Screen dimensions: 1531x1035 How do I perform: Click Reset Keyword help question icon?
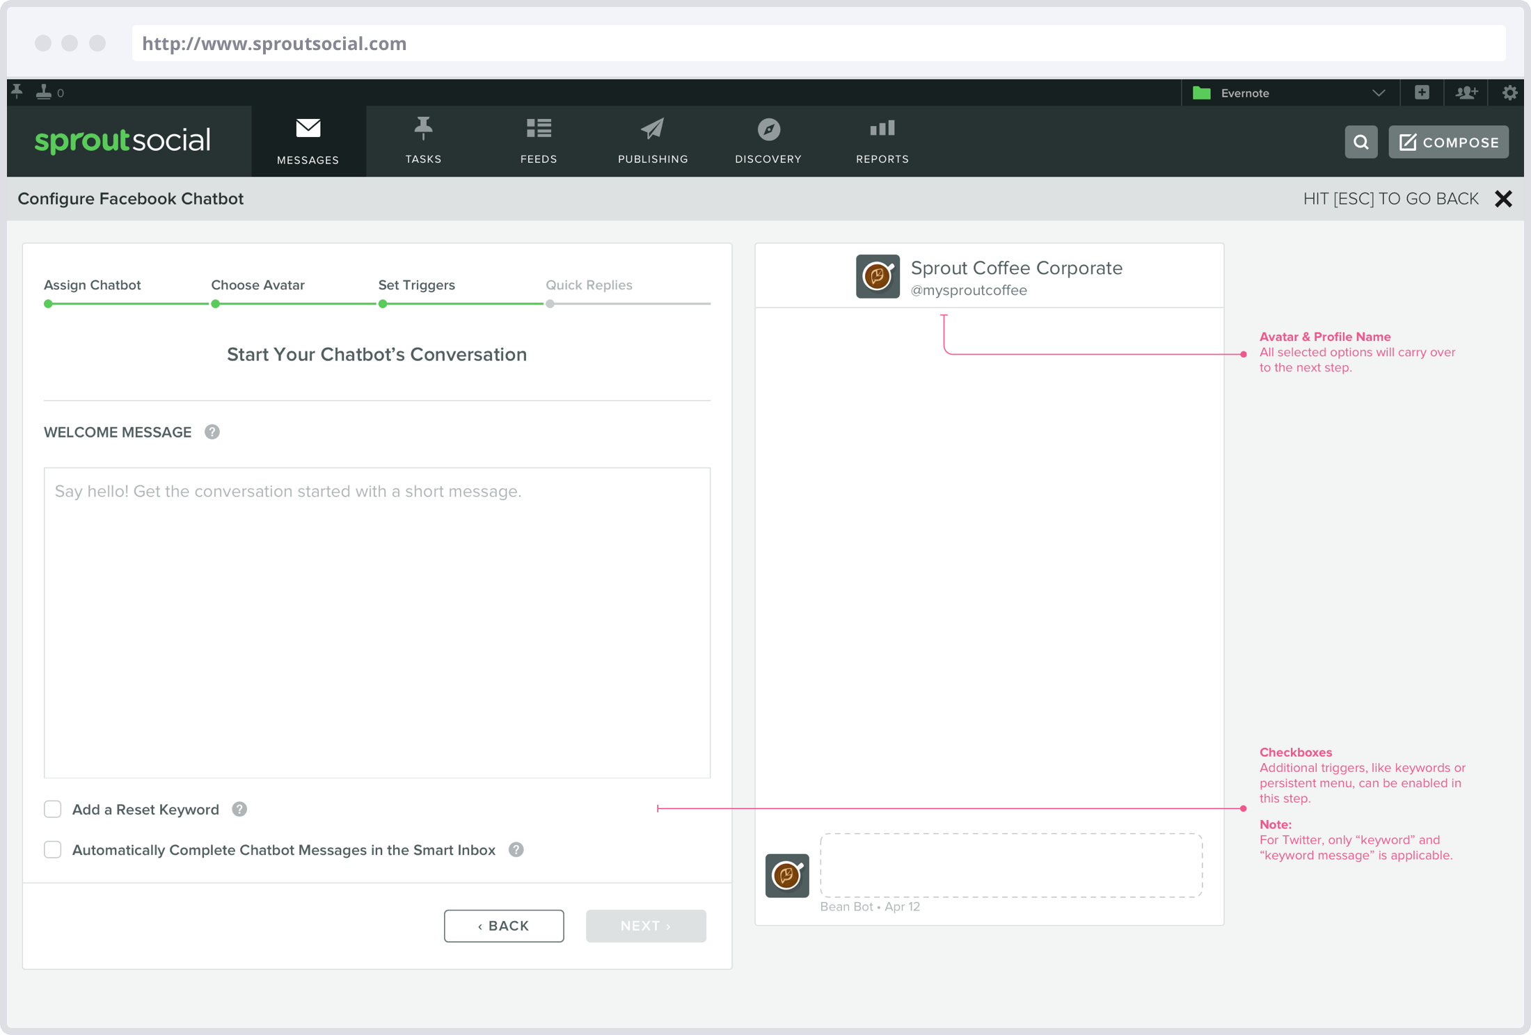pos(239,809)
